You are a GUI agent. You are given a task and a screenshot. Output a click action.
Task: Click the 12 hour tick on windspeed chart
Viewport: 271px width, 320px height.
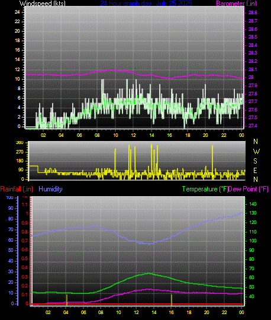tap(133, 135)
